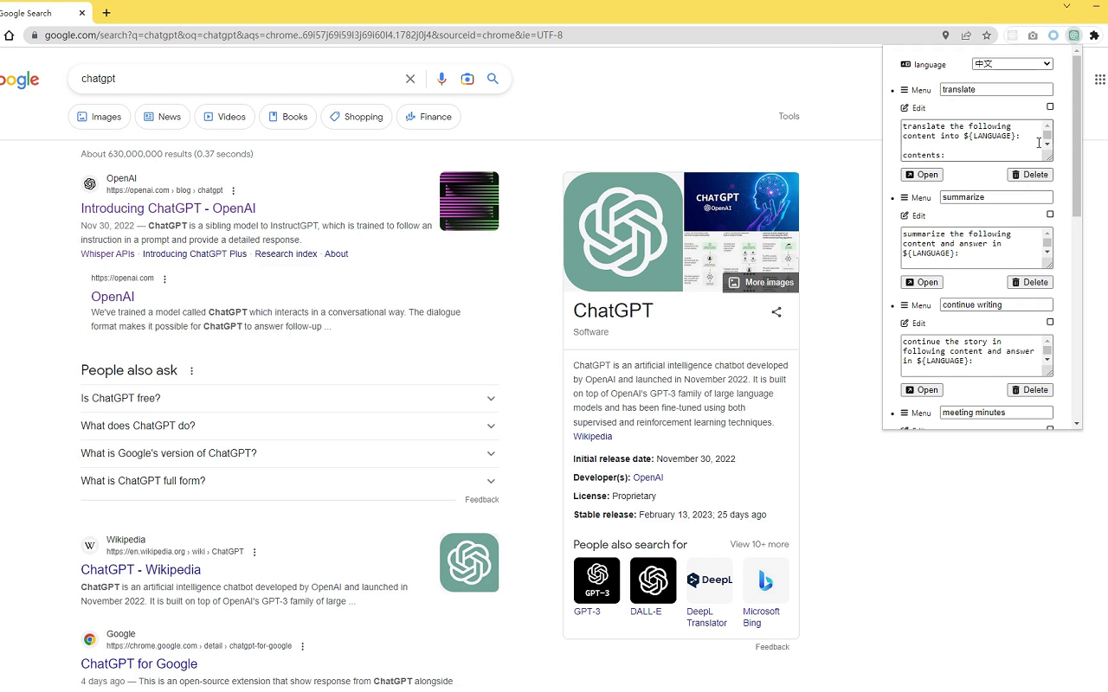The width and height of the screenshot is (1108, 692).
Task: Clear the search box with the X icon
Action: click(410, 79)
